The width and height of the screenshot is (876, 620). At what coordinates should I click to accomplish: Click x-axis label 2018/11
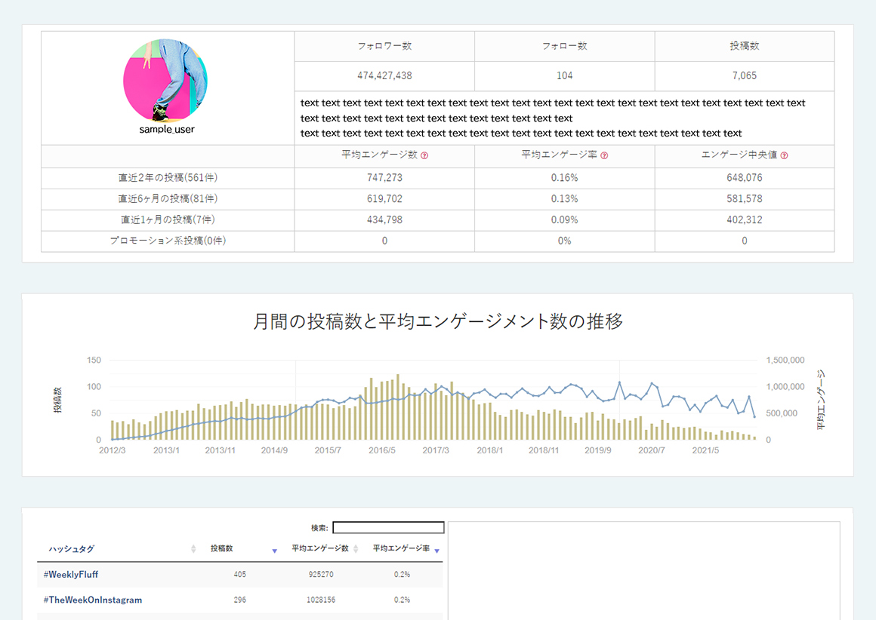coord(544,450)
